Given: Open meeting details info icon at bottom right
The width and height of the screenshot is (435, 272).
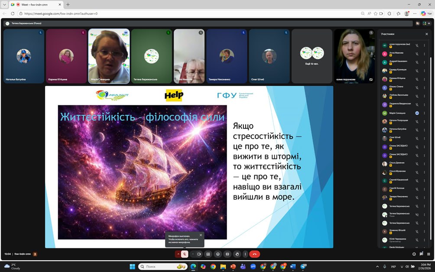Looking at the screenshot, I should point(414,254).
